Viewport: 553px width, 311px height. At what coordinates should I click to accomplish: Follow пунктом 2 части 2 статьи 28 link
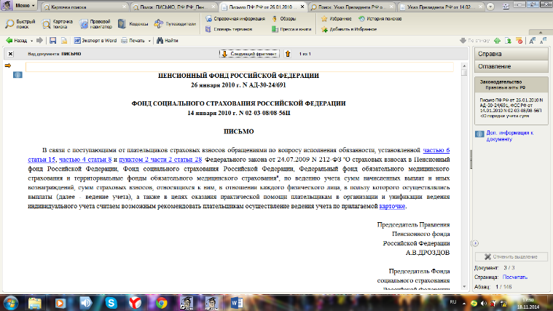tap(160, 160)
